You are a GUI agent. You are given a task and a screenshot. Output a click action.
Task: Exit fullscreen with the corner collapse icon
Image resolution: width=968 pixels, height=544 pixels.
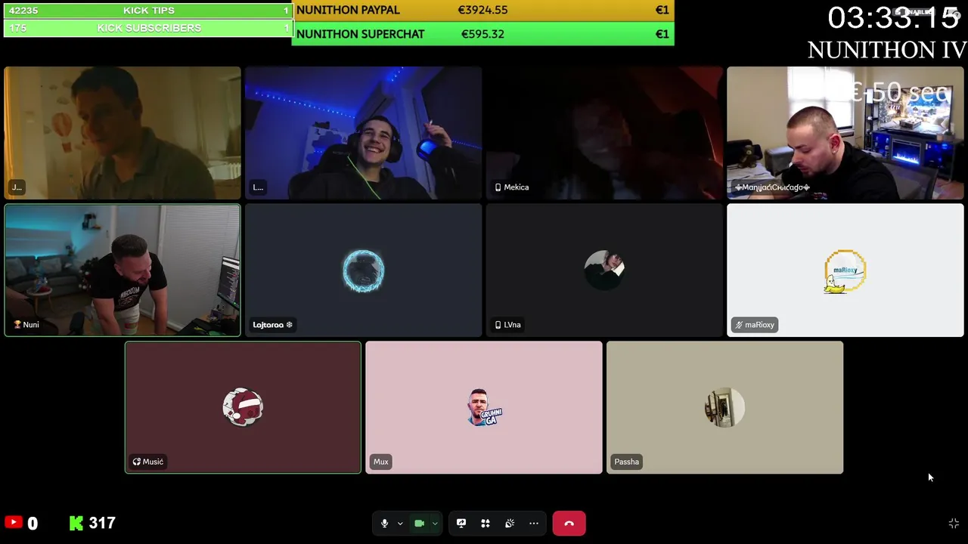pos(954,523)
